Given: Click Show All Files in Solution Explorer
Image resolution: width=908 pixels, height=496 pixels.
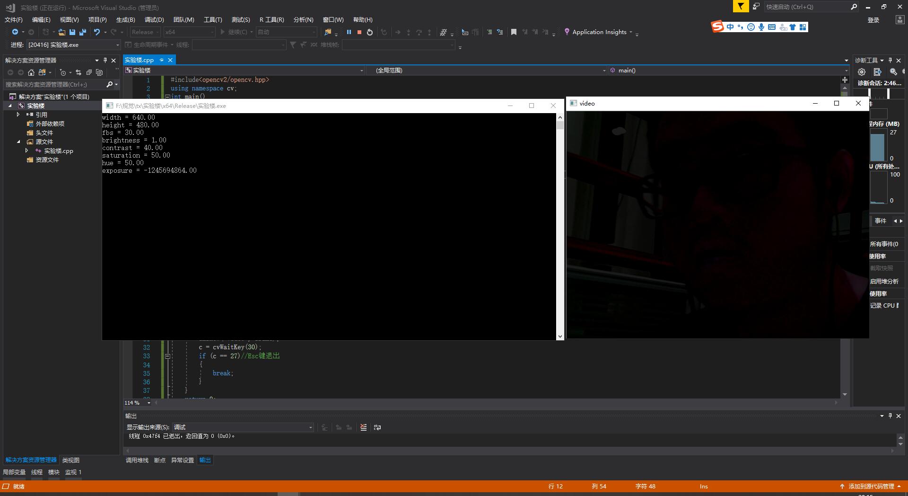Looking at the screenshot, I should coord(99,72).
